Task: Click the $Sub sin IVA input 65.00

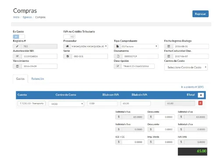Action: point(135,103)
